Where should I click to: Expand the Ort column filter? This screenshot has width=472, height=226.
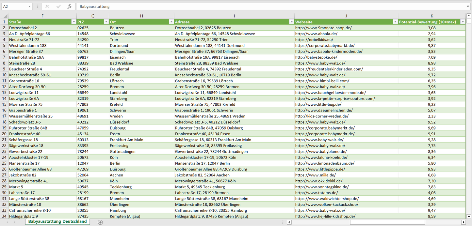pos(171,22)
